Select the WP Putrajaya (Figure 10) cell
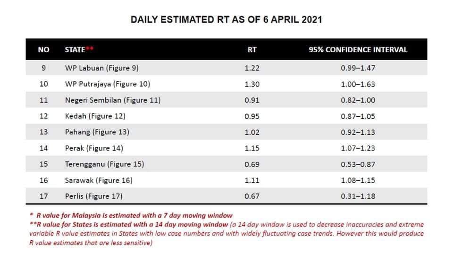453x253 pixels. pyautogui.click(x=108, y=84)
